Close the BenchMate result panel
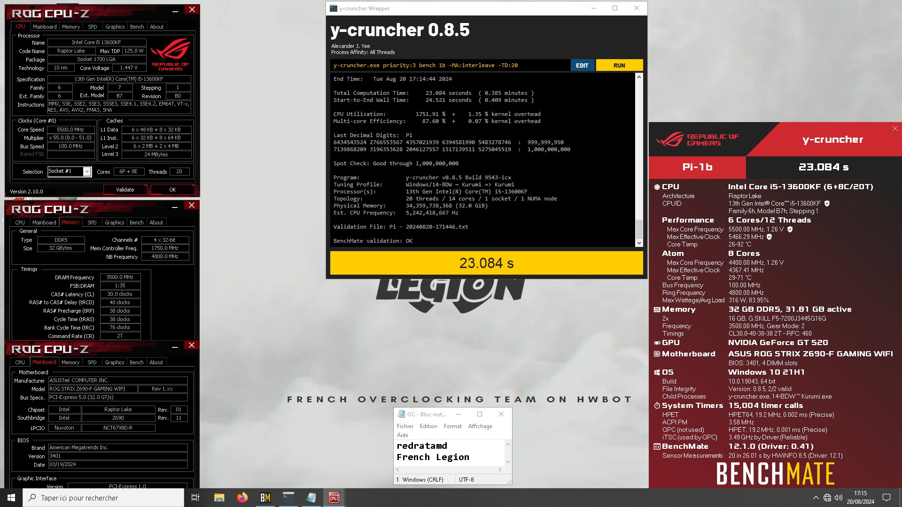Image resolution: width=902 pixels, height=507 pixels. click(895, 129)
